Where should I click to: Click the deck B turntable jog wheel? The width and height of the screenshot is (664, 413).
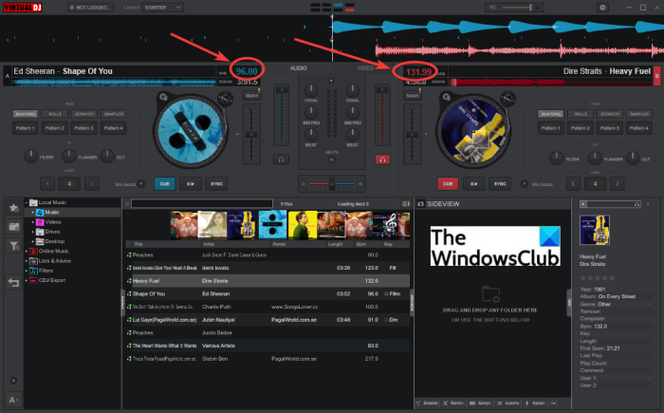473,130
